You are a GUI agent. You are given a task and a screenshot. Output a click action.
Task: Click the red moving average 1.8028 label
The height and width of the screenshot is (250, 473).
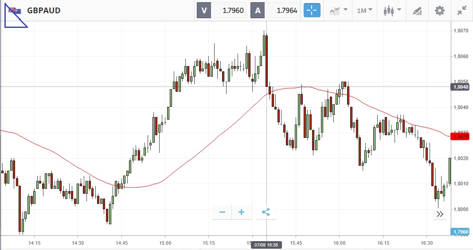(461, 137)
